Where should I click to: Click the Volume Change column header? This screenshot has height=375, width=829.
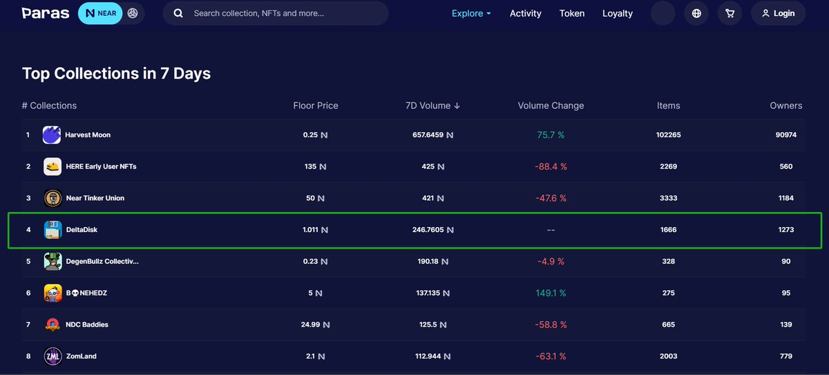click(551, 106)
